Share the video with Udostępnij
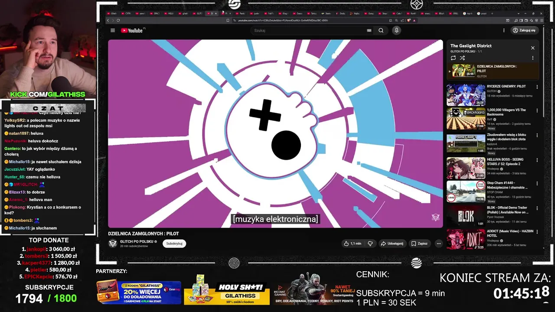555x312 pixels. pyautogui.click(x=392, y=244)
